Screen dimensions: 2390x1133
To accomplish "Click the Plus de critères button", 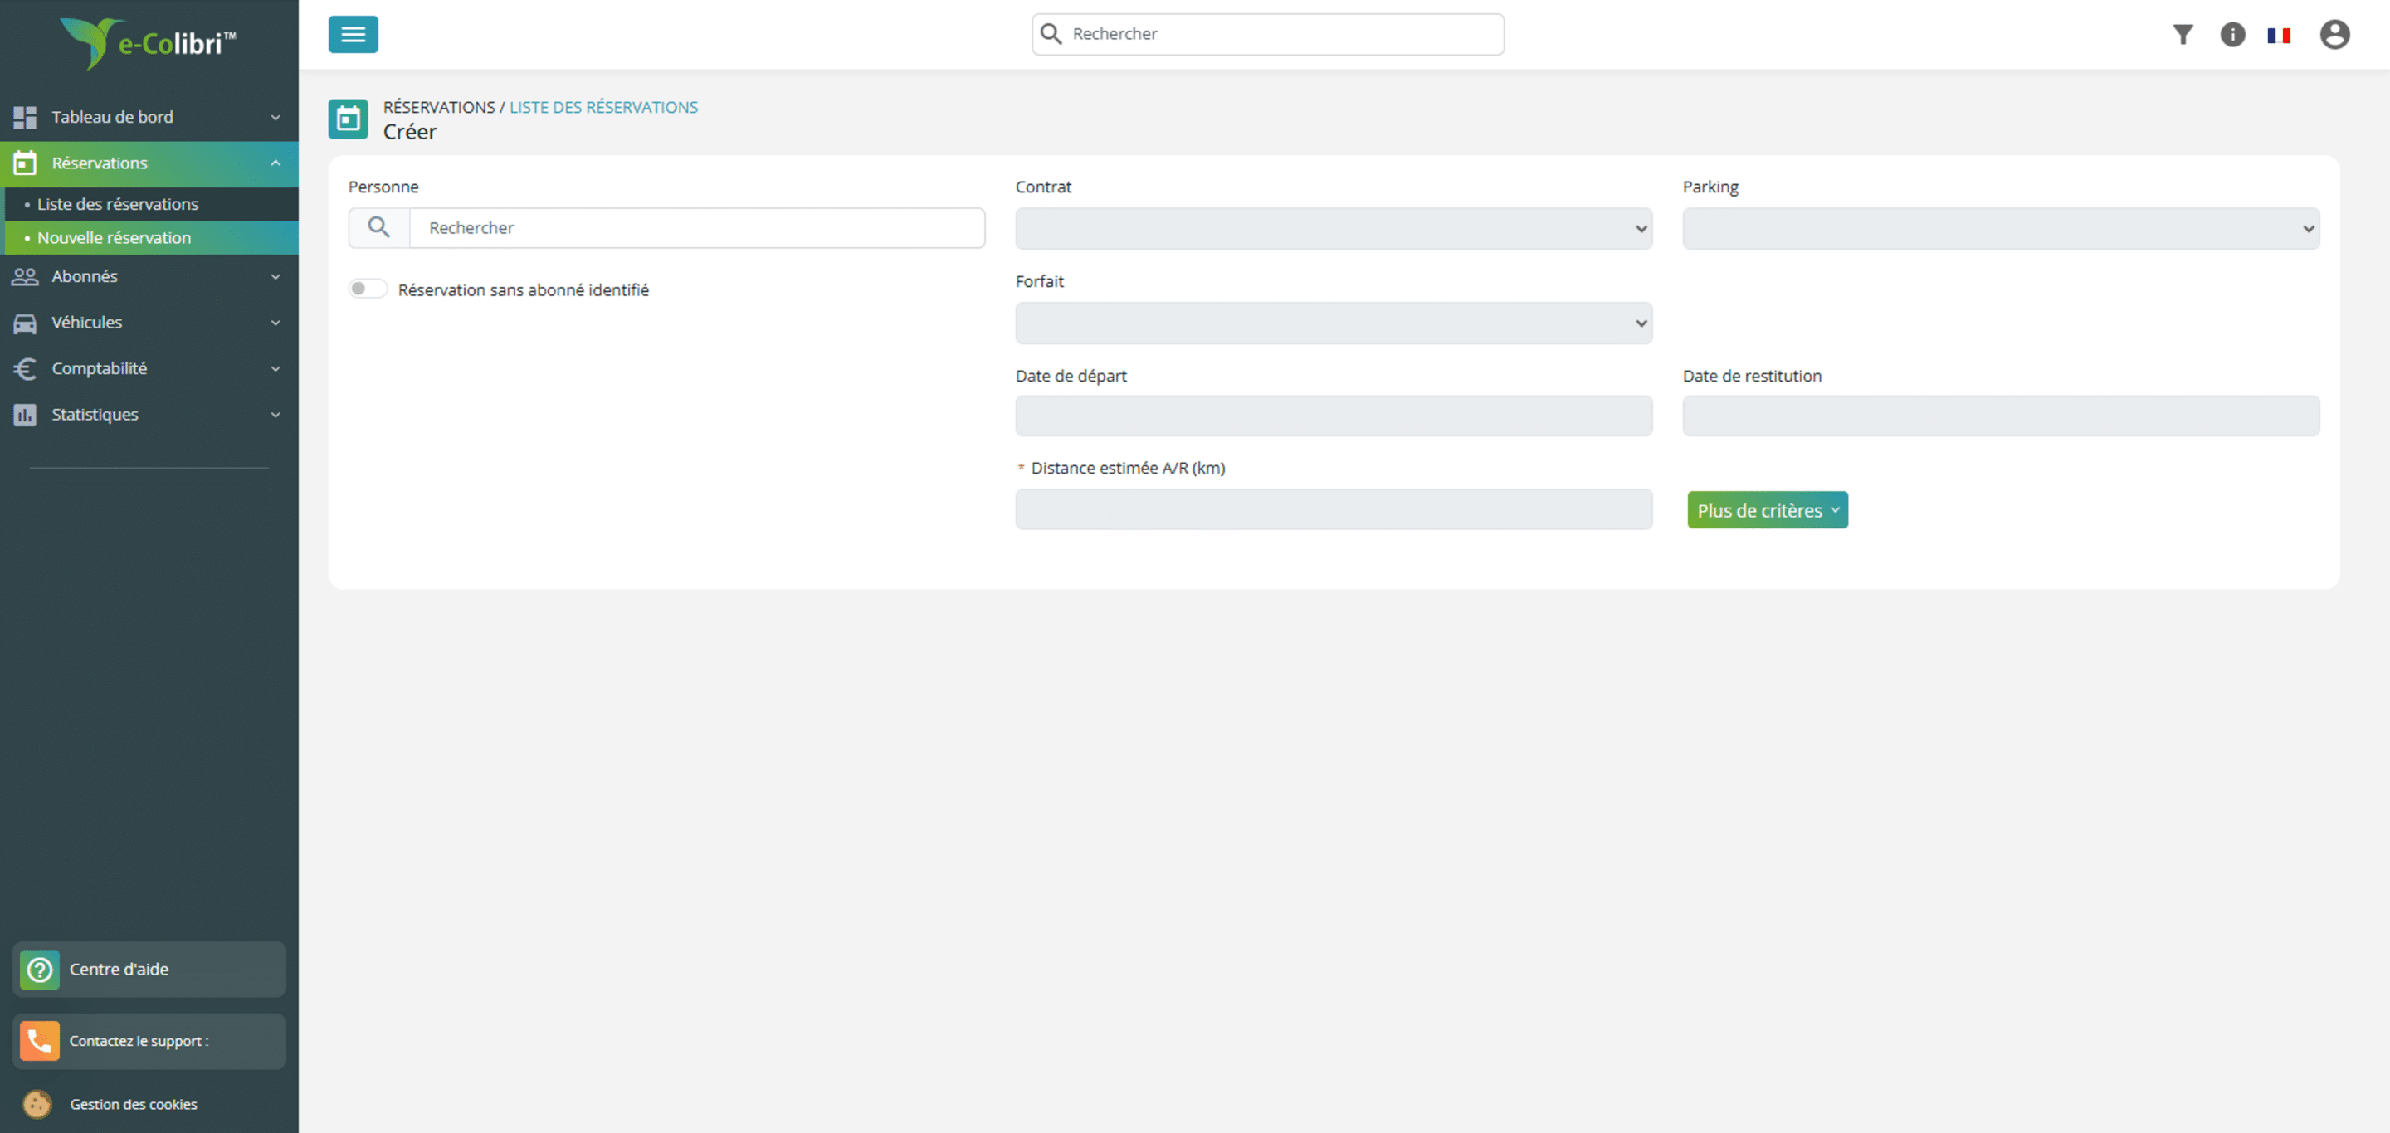I will click(1767, 510).
